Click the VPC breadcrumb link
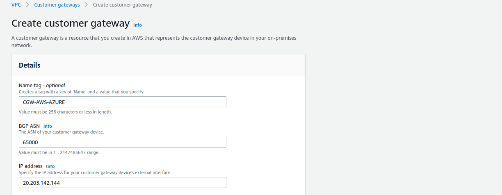Image resolution: width=502 pixels, height=195 pixels. point(16,5)
